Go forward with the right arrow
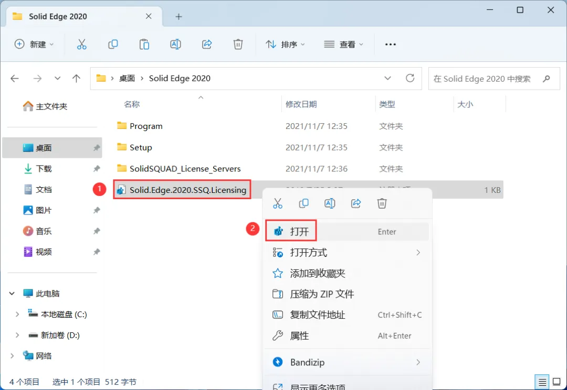Screen dimensions: 567x390 (x=37, y=78)
